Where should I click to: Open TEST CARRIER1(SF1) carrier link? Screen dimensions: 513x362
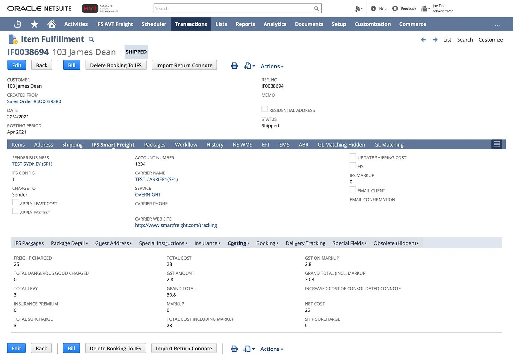(156, 180)
